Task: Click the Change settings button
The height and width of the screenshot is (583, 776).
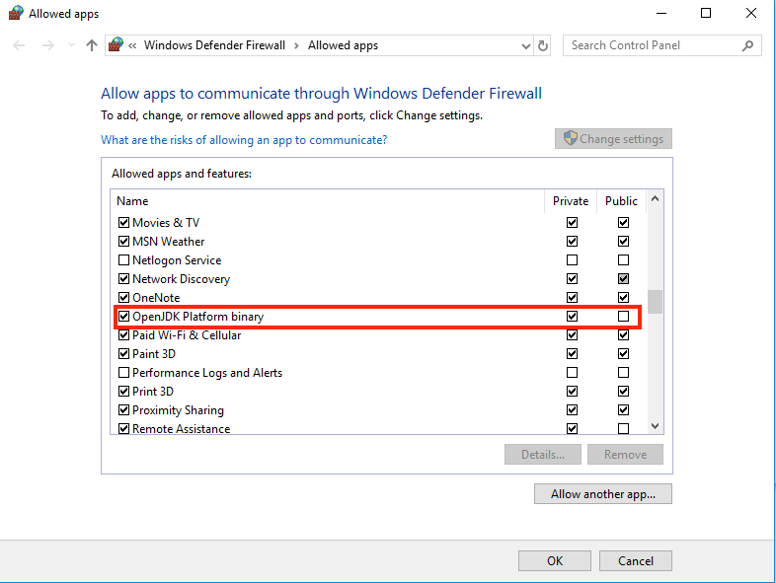Action: tap(613, 138)
